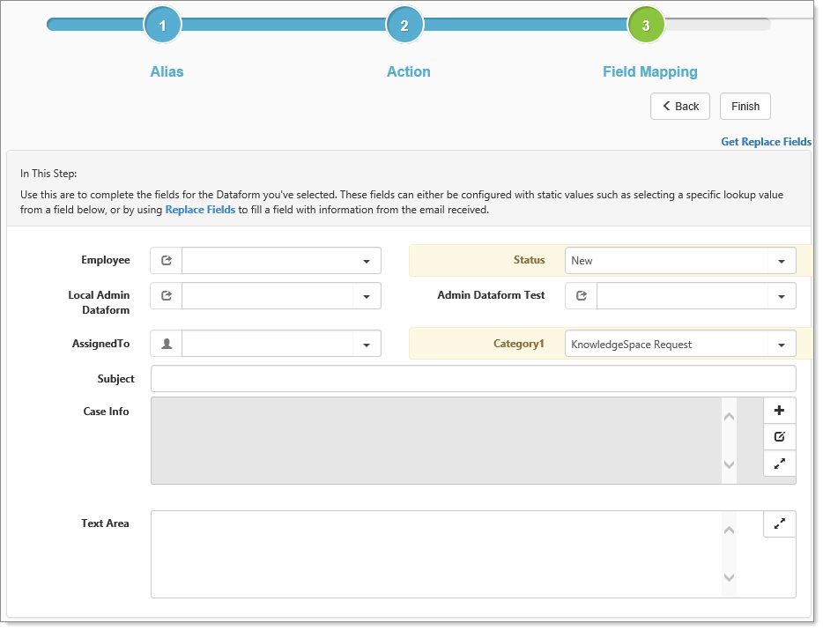Open the Admin Dataform Test dropdown
823x631 pixels.
pyautogui.click(x=782, y=296)
